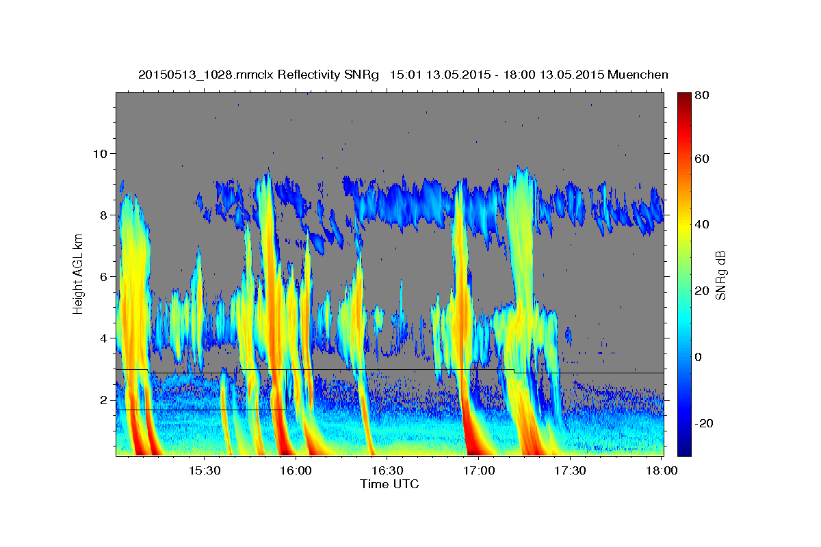This screenshot has width=821, height=547.
Task: Click the '18:00' time tick label
Action: [662, 470]
